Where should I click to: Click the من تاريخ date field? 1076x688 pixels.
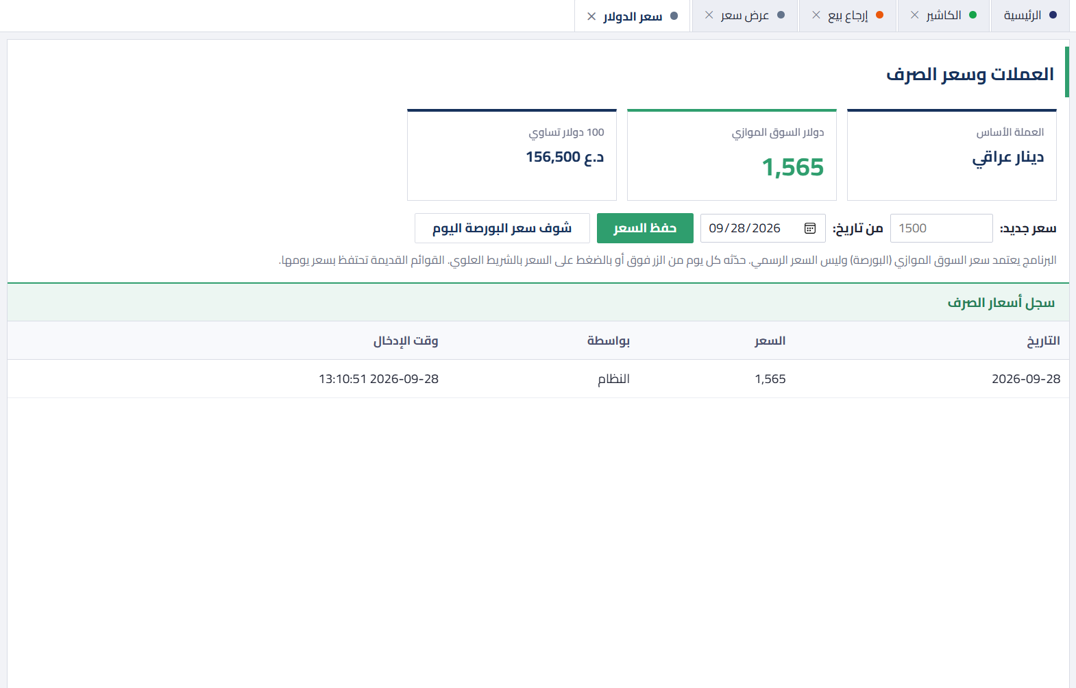pos(763,228)
